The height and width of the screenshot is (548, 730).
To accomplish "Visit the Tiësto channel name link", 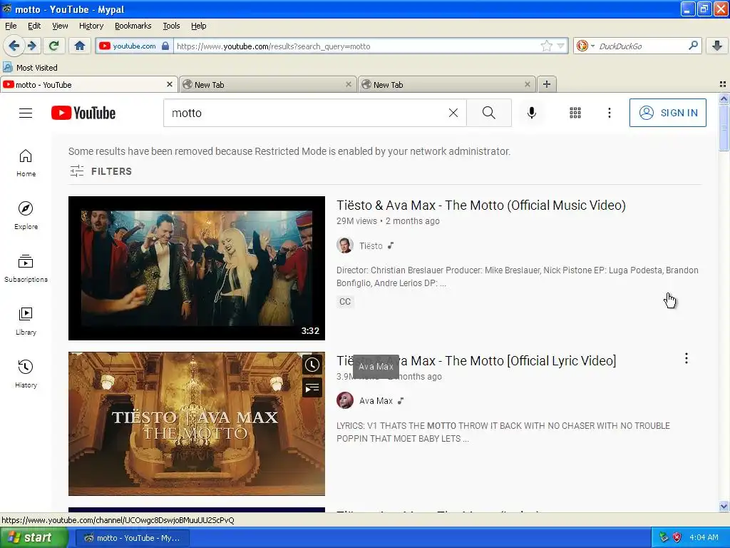I will (x=371, y=245).
